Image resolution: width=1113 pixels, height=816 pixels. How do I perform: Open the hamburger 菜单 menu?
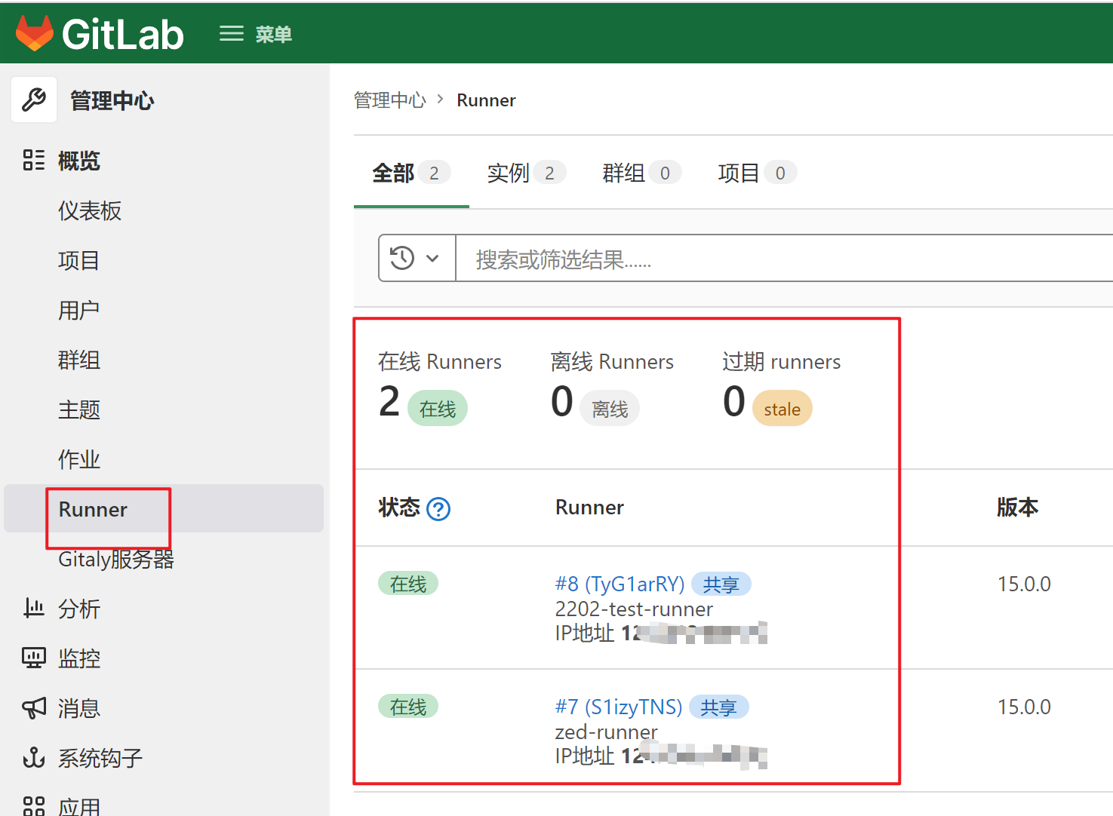click(x=255, y=34)
